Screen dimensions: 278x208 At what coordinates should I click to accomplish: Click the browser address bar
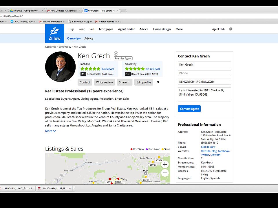pos(139,16)
